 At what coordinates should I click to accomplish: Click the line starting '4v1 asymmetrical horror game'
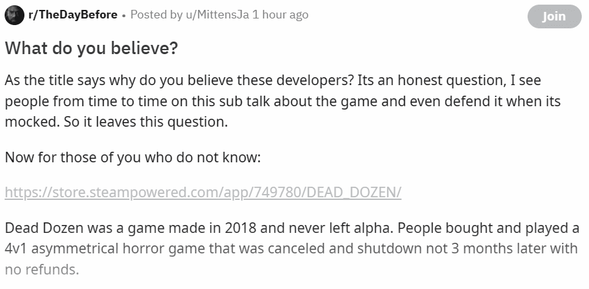click(291, 249)
